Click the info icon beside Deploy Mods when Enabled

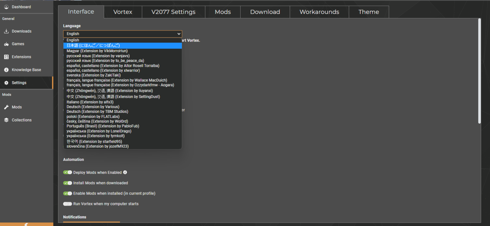tap(125, 172)
